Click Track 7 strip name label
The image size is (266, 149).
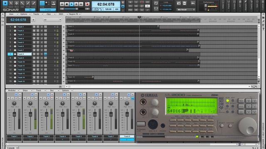click(111, 136)
